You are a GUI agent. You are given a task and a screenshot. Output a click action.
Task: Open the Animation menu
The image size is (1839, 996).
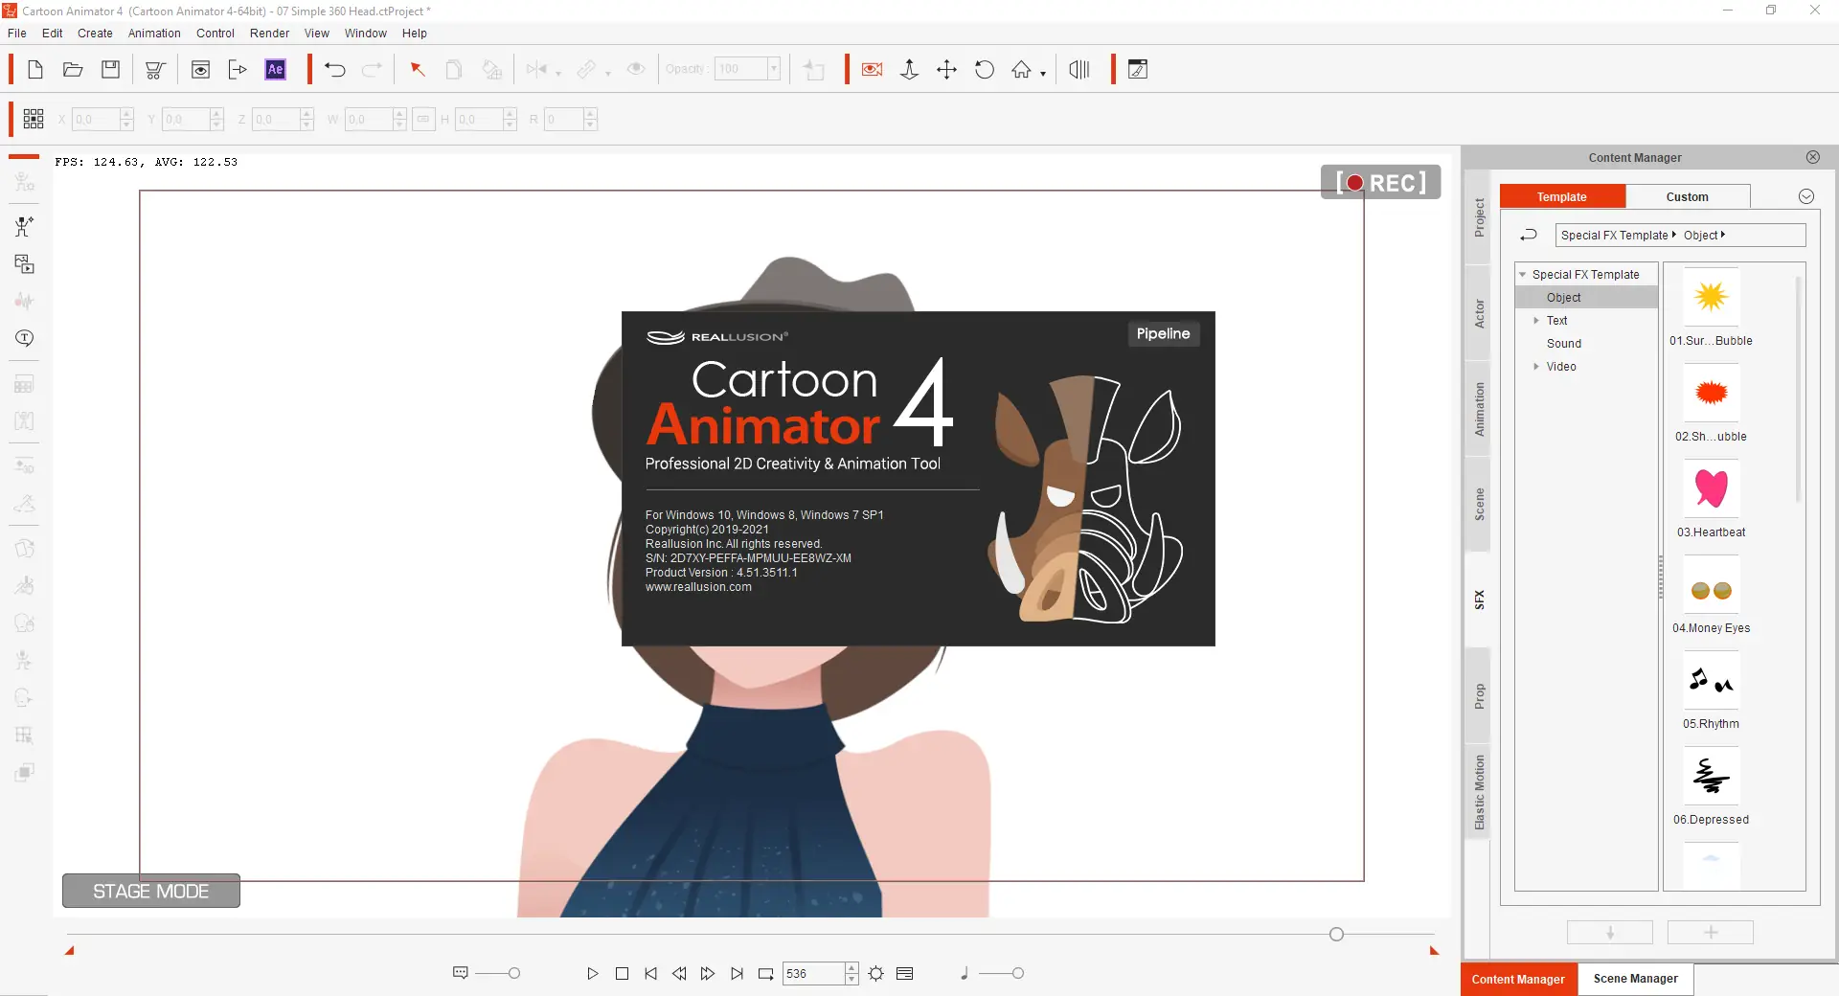click(x=154, y=34)
